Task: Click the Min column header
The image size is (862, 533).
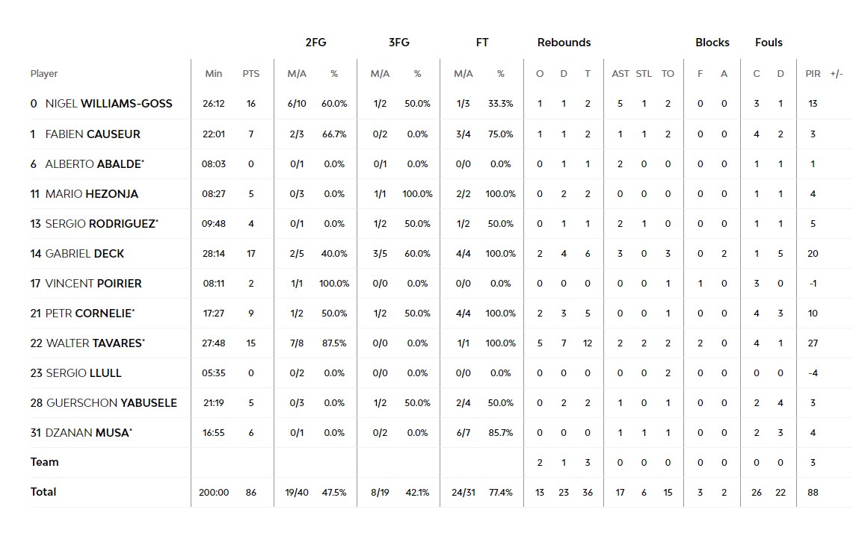Action: click(x=214, y=74)
